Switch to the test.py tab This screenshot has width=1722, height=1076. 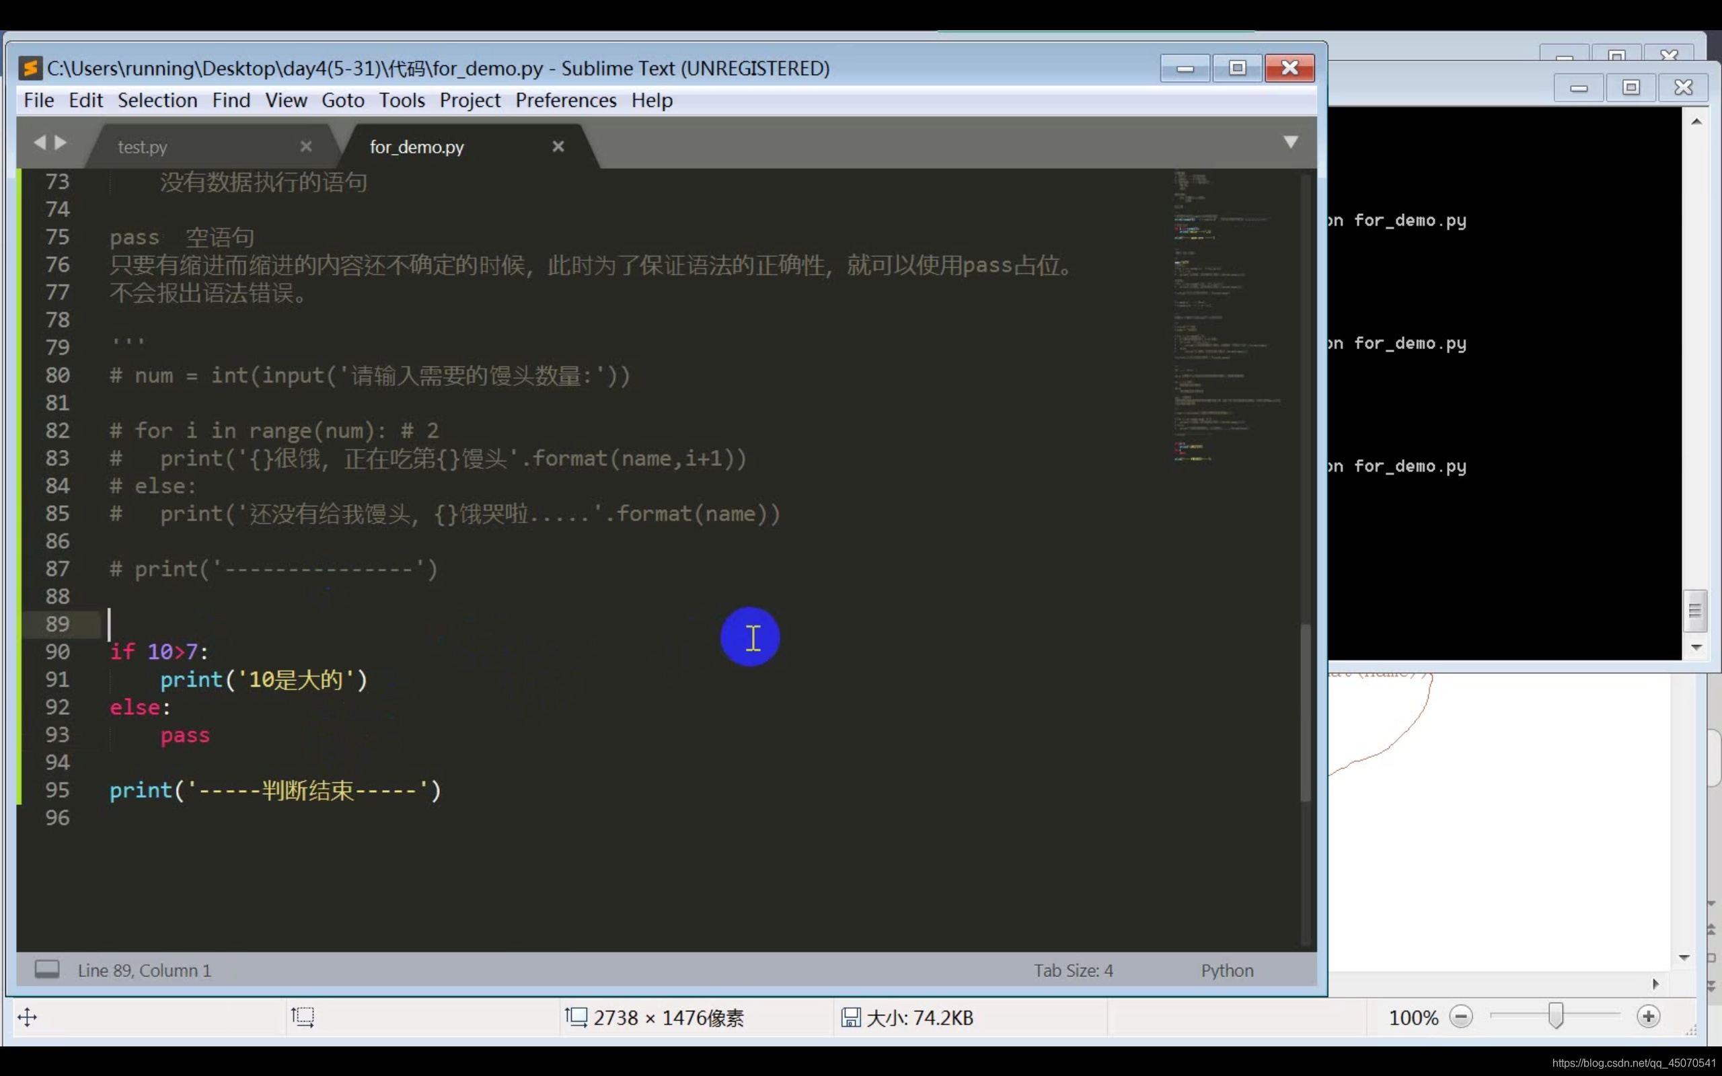point(143,147)
